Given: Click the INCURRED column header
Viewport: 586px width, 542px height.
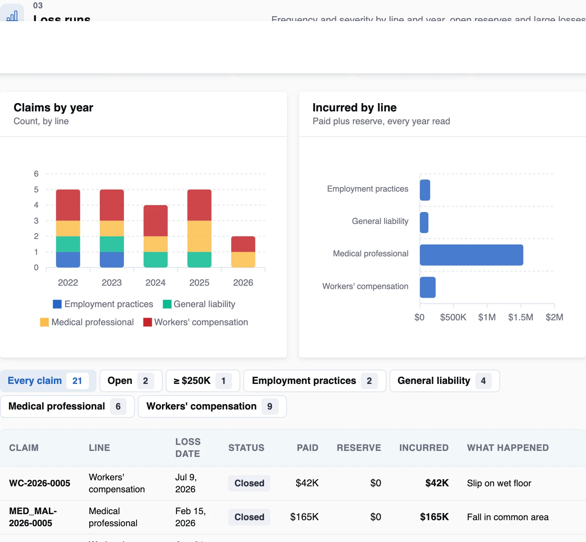Looking at the screenshot, I should click(424, 448).
